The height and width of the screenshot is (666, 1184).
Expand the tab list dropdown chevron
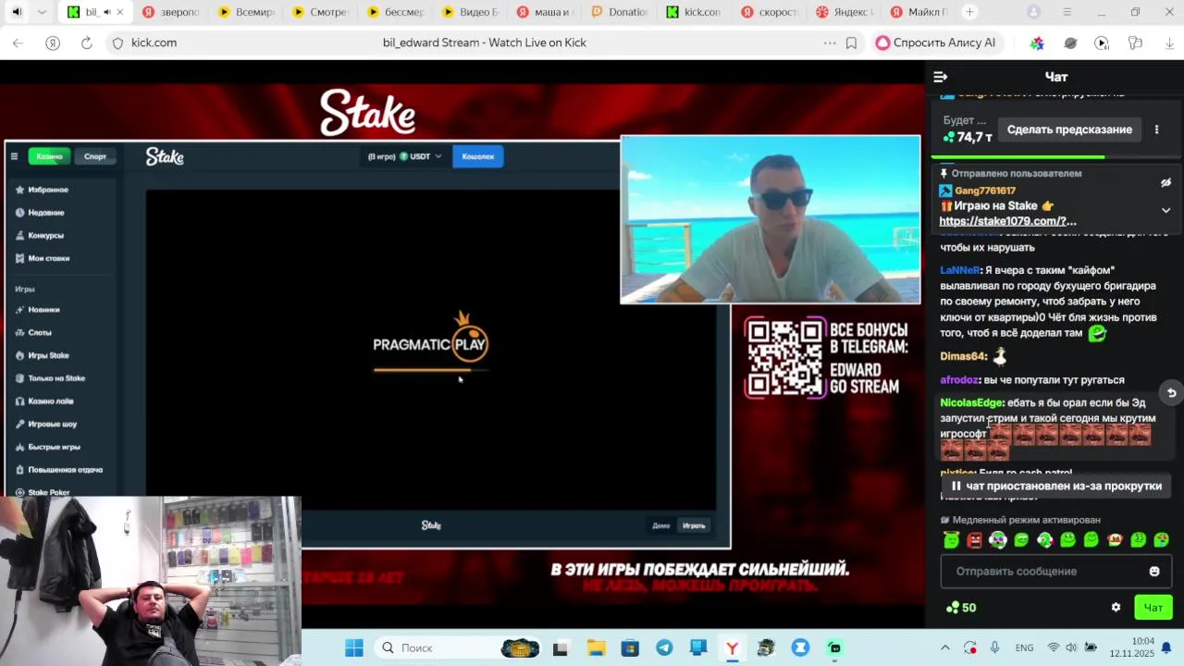(x=42, y=12)
